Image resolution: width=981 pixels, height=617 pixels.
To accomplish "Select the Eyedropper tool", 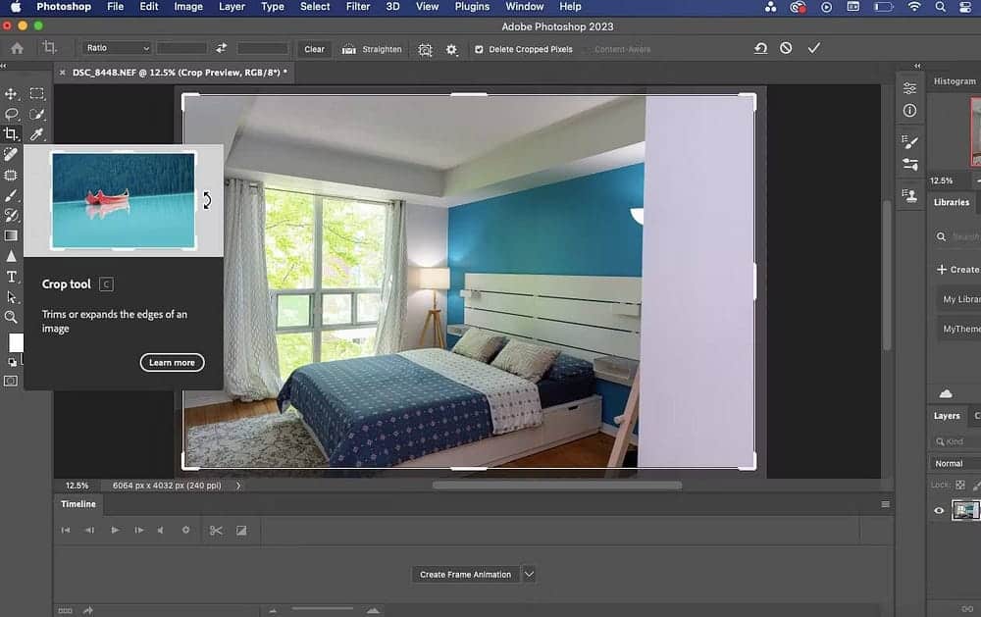I will tap(37, 134).
